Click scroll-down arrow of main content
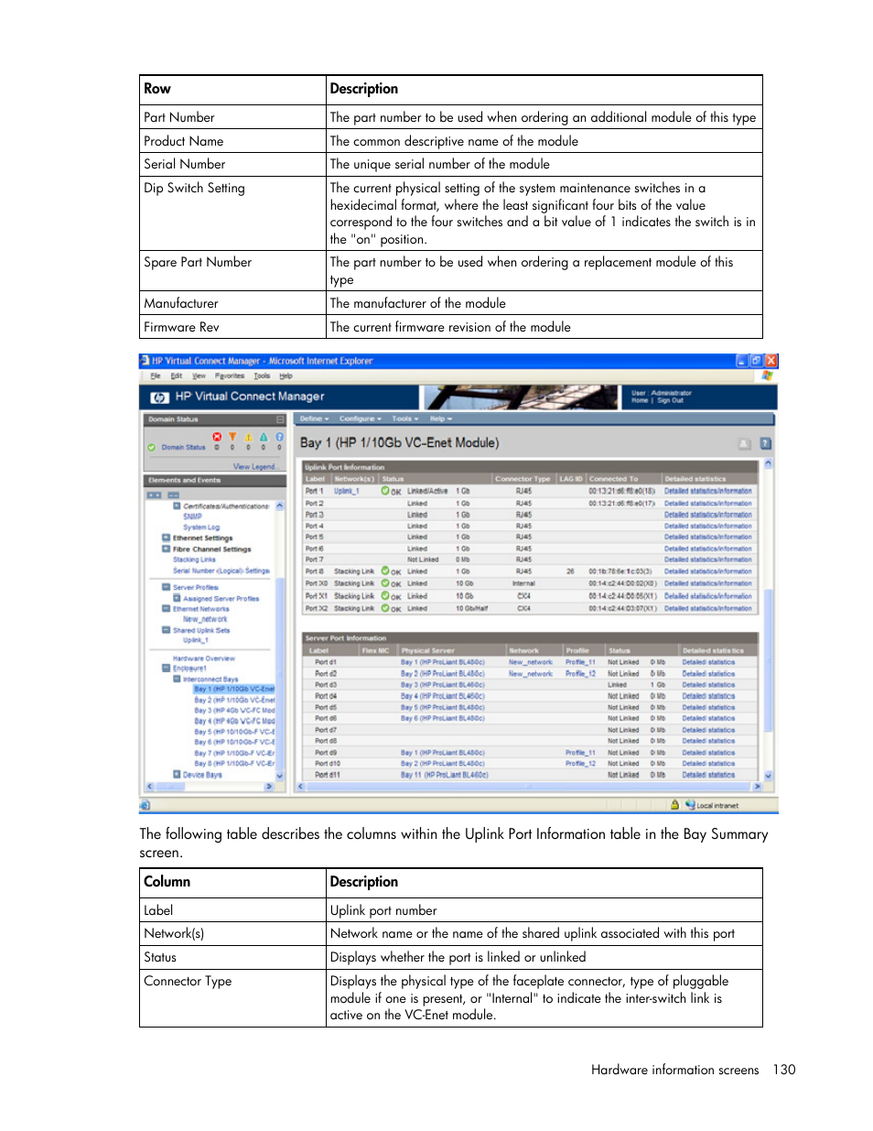Image resolution: width=873 pixels, height=1131 pixels. [769, 776]
